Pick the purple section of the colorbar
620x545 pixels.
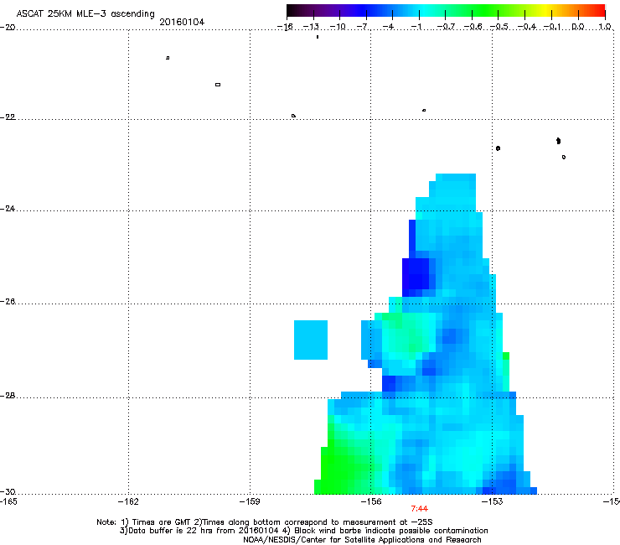pos(332,11)
